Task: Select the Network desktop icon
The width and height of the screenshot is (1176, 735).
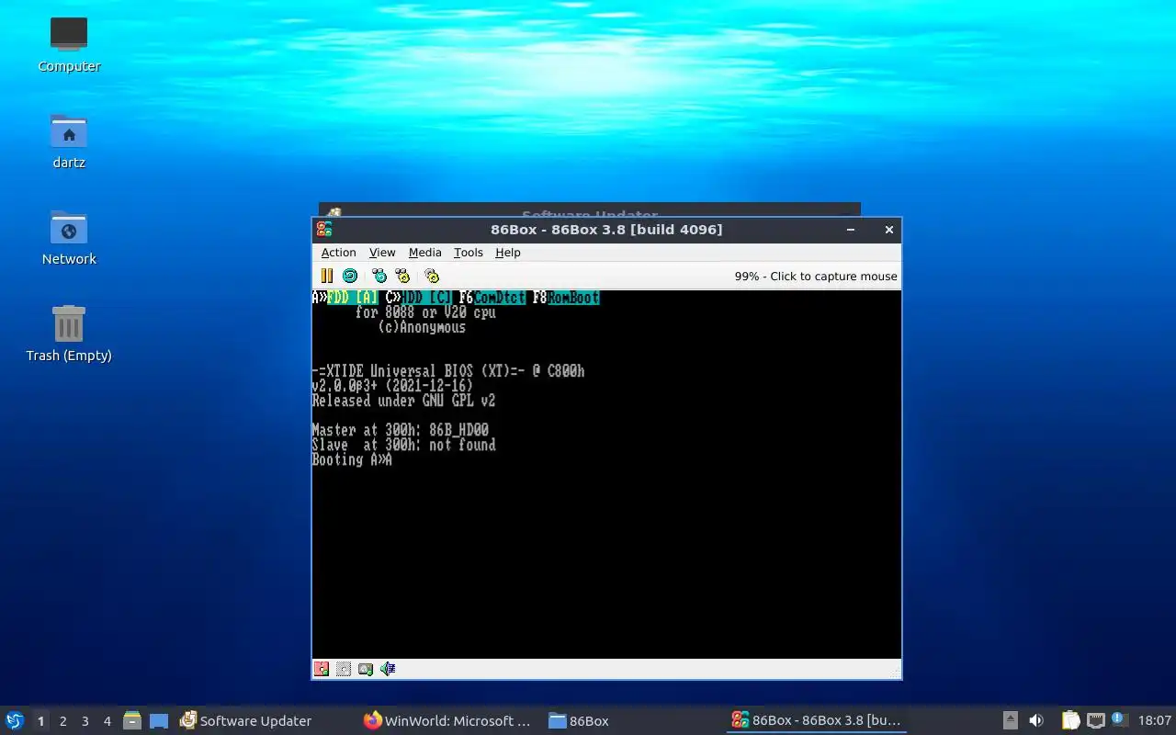Action: (x=69, y=237)
